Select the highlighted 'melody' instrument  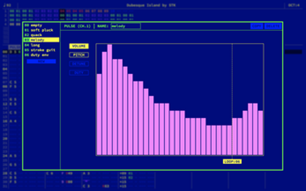41,40
